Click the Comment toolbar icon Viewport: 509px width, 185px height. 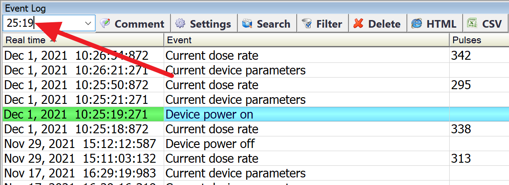tap(105, 23)
